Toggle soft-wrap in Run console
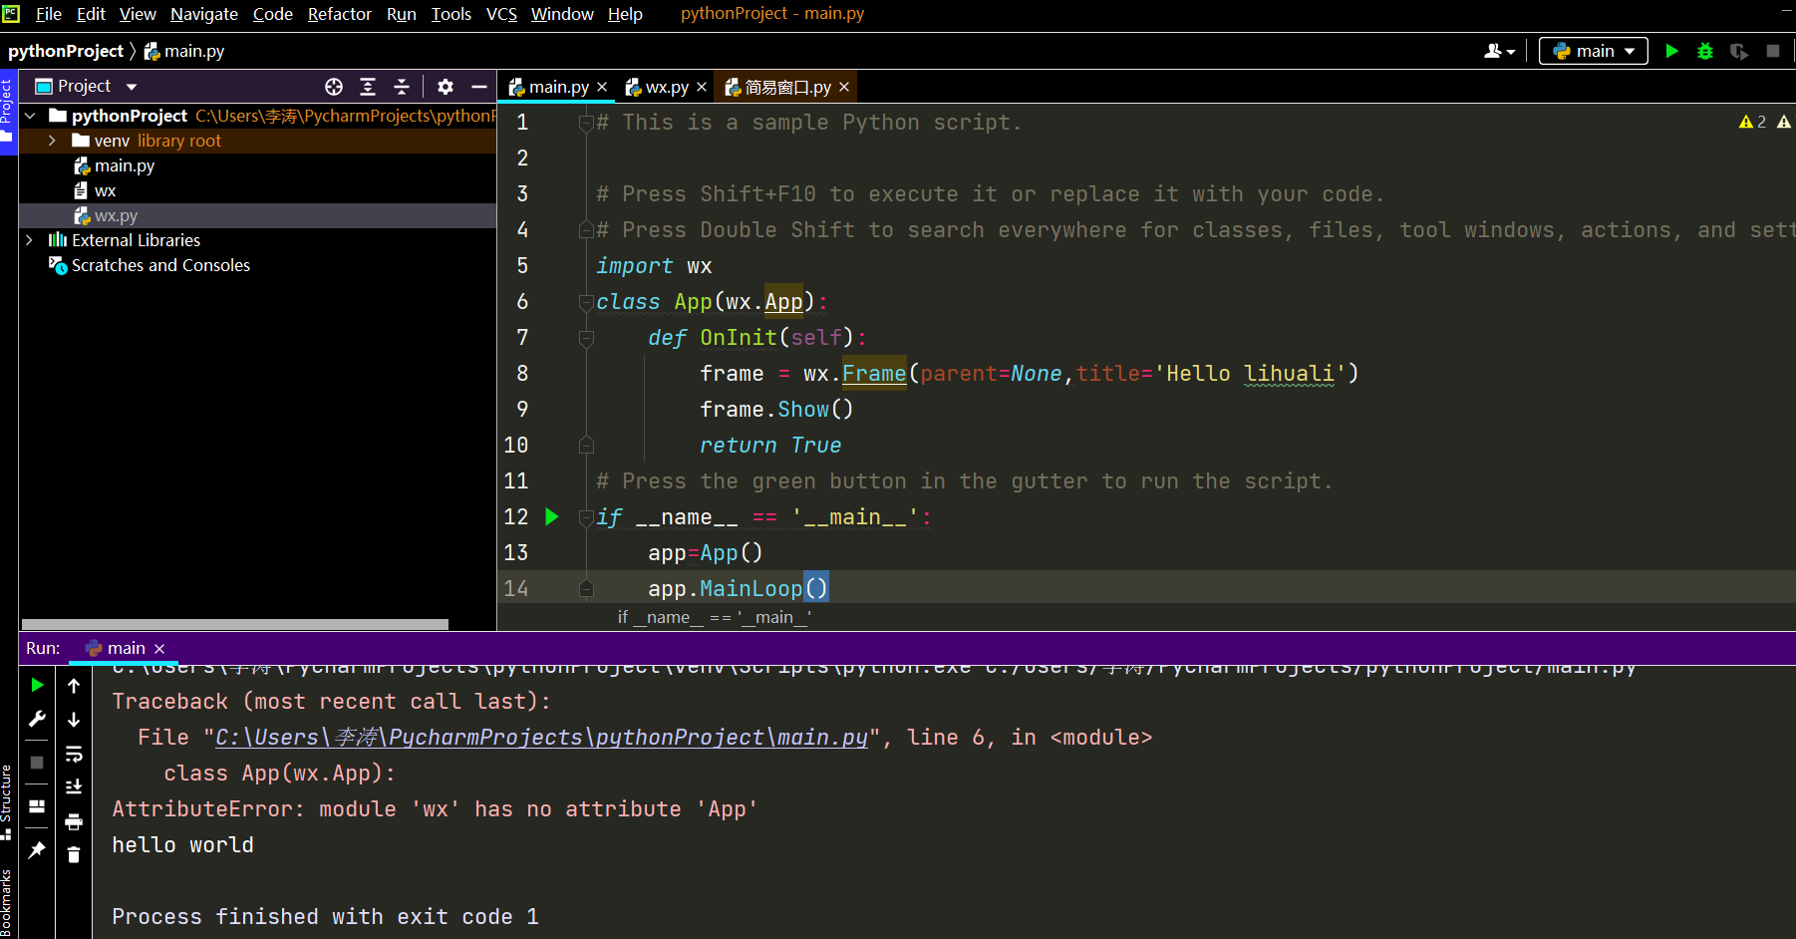 (74, 754)
